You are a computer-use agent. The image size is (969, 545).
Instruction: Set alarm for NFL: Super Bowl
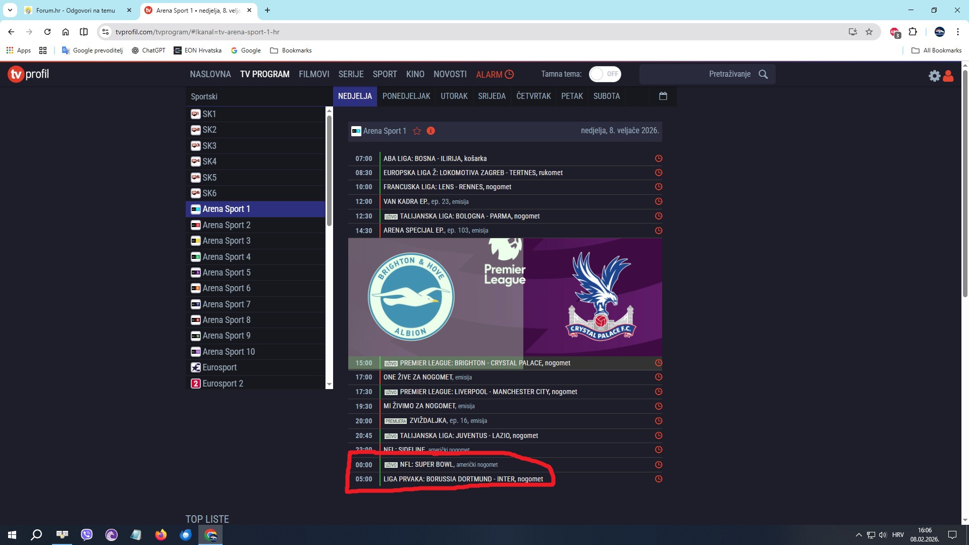[x=658, y=465]
